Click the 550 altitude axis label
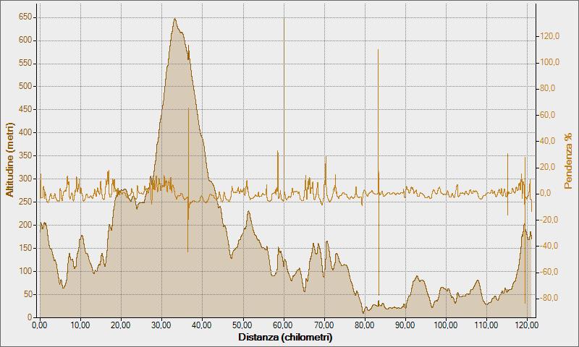 25,64
